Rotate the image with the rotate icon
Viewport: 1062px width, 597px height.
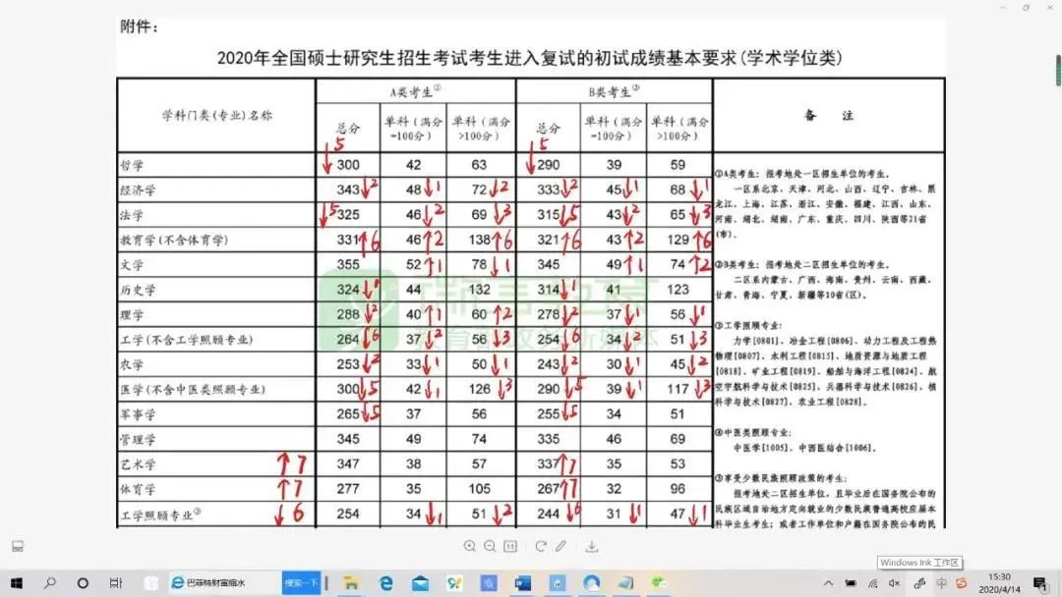(x=541, y=546)
